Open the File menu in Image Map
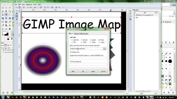The height and width of the screenshot is (99, 177). click(x=16, y=5)
